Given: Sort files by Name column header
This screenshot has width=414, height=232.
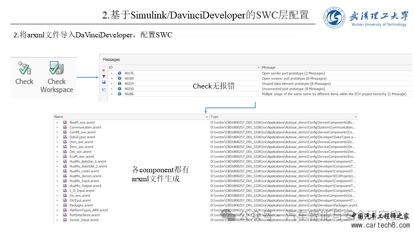Looking at the screenshot, I should pyautogui.click(x=131, y=117).
